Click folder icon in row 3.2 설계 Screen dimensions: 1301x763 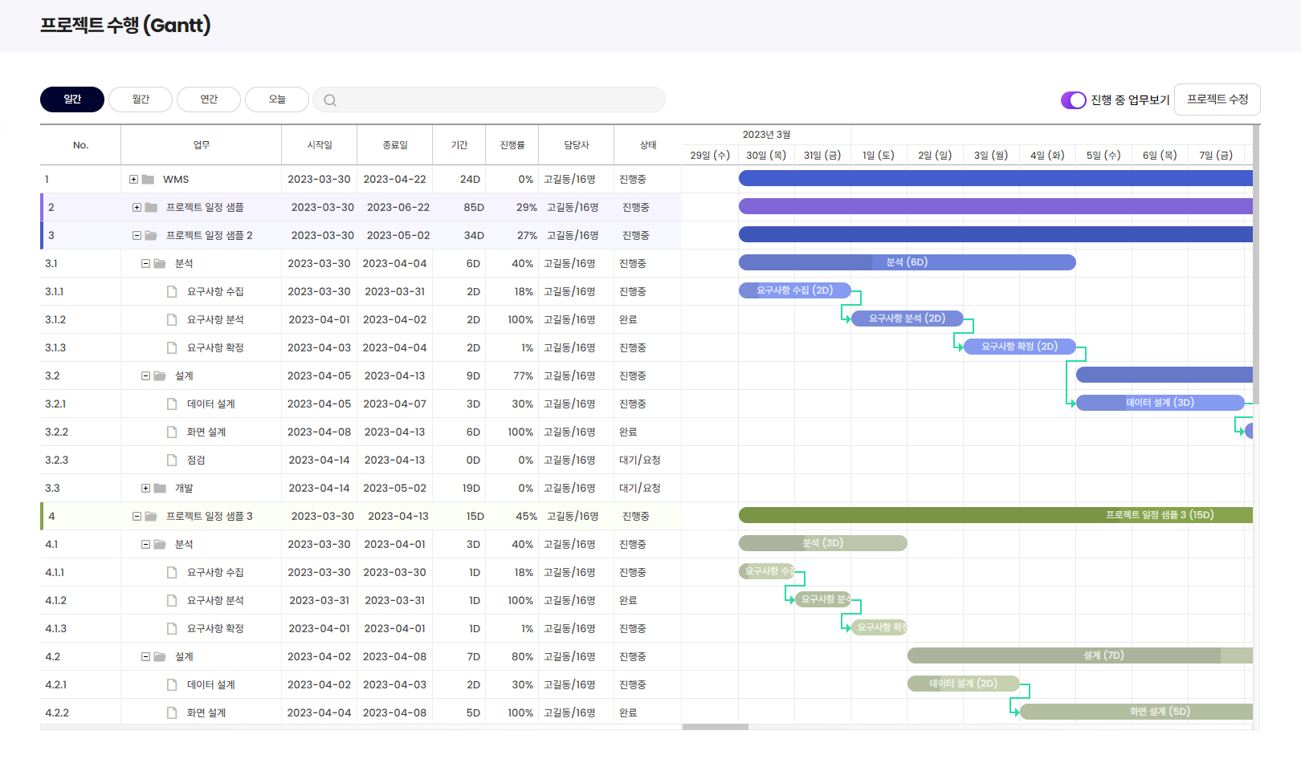pyautogui.click(x=160, y=376)
